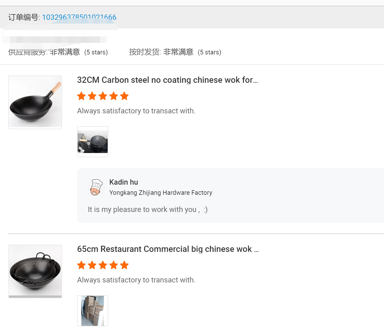Screen dimensions: 384x332
Task: Open the 32CM Carbon steel wok title
Action: point(167,80)
